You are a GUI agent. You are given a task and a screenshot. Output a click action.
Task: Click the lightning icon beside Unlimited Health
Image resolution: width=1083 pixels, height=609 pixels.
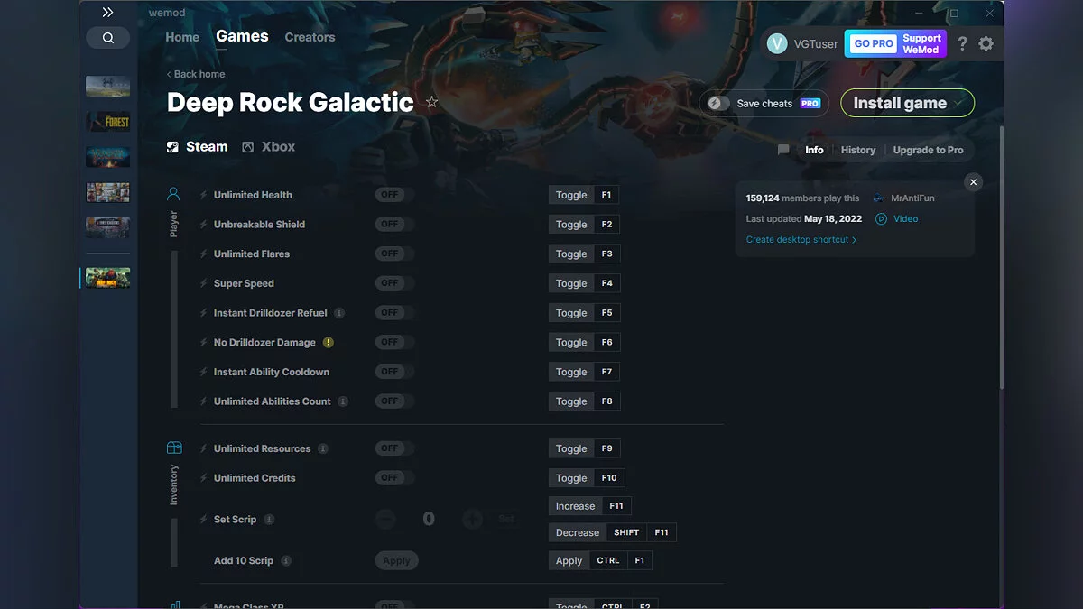point(204,195)
